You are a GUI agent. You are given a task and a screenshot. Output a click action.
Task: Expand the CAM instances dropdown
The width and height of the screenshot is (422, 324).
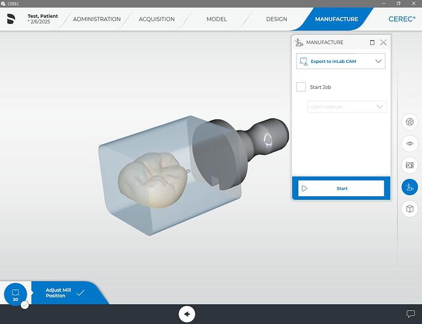[x=347, y=107]
